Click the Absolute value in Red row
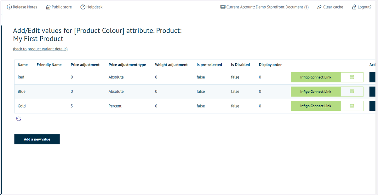This screenshot has height=195, width=378. (116, 77)
